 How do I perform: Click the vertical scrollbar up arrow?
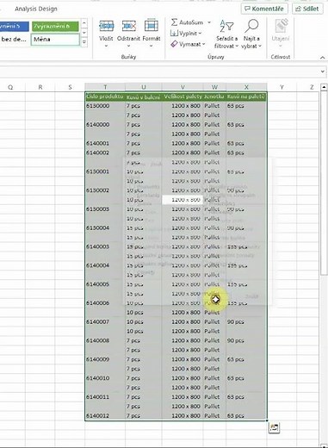click(324, 87)
